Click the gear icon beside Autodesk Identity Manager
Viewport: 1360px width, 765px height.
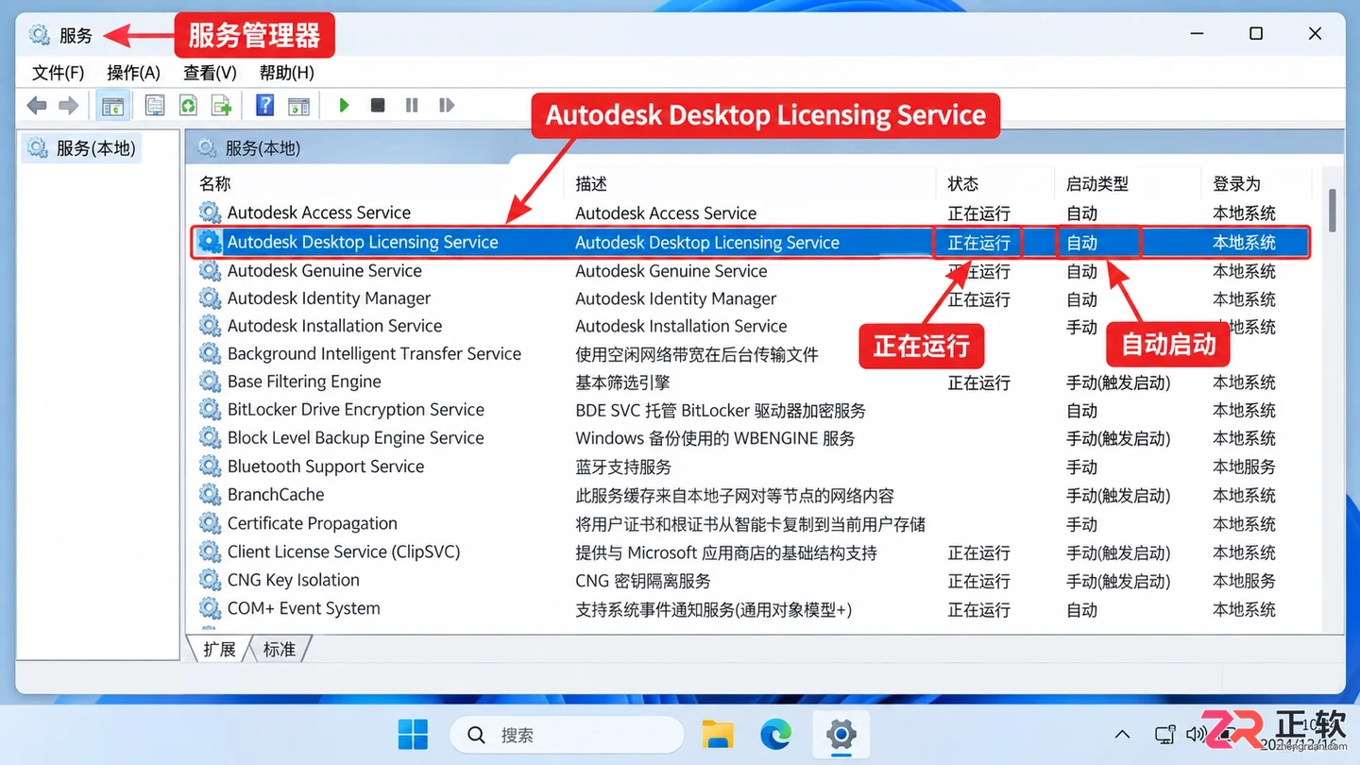pyautogui.click(x=210, y=298)
